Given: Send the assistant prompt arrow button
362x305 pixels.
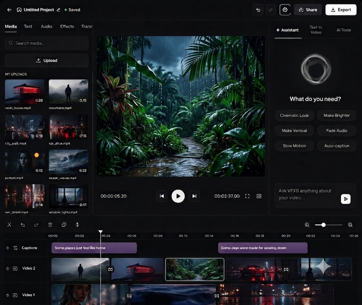Looking at the screenshot, I should coord(346,199).
